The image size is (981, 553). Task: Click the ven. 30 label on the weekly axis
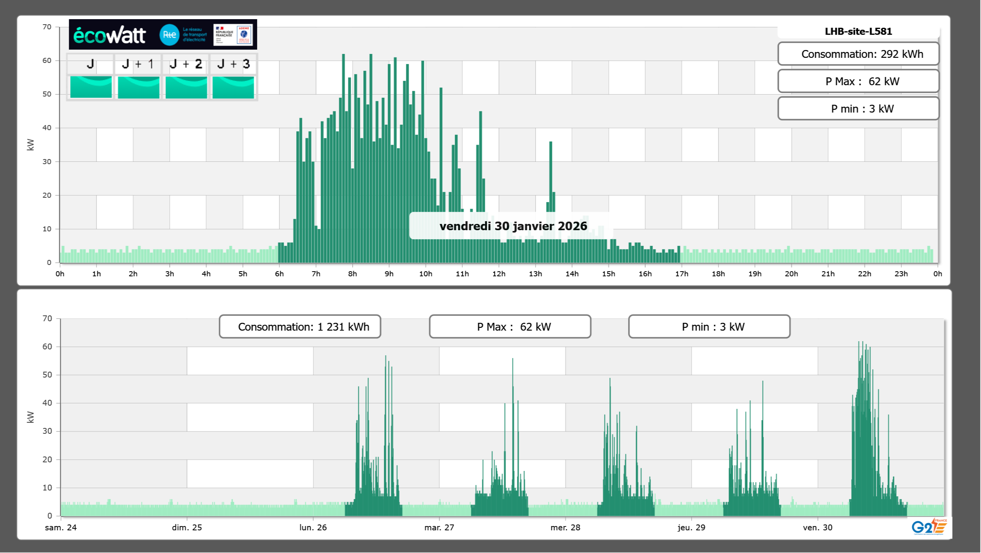pos(817,528)
